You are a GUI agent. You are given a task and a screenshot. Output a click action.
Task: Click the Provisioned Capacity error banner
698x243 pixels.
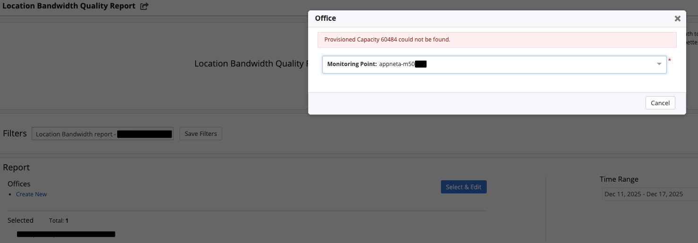(x=497, y=40)
